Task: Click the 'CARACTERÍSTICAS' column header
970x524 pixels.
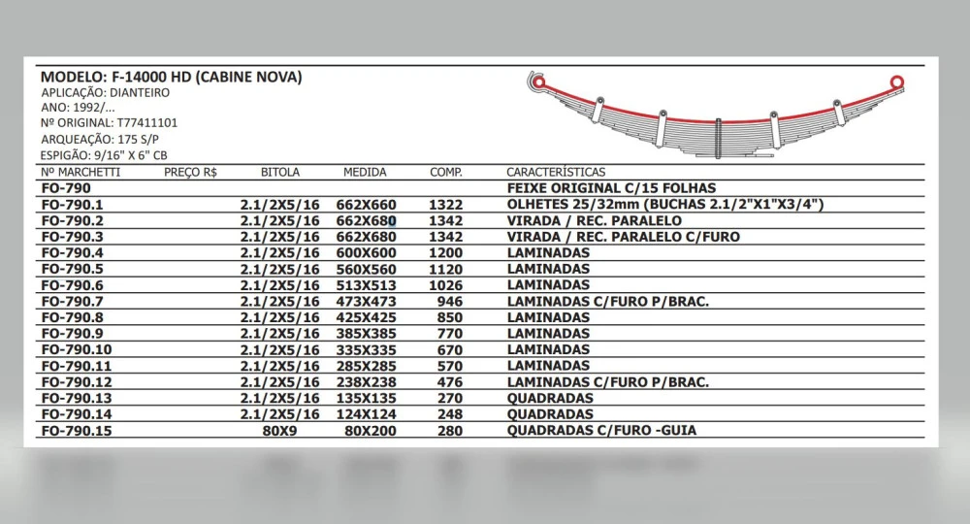Action: pos(556,172)
